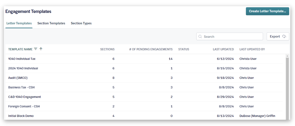The height and width of the screenshot is (126, 295).
Task: Click the 8/15/2024 last updated date
Action: [x=226, y=68]
